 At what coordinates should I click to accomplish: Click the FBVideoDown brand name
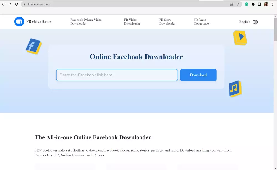[39, 22]
